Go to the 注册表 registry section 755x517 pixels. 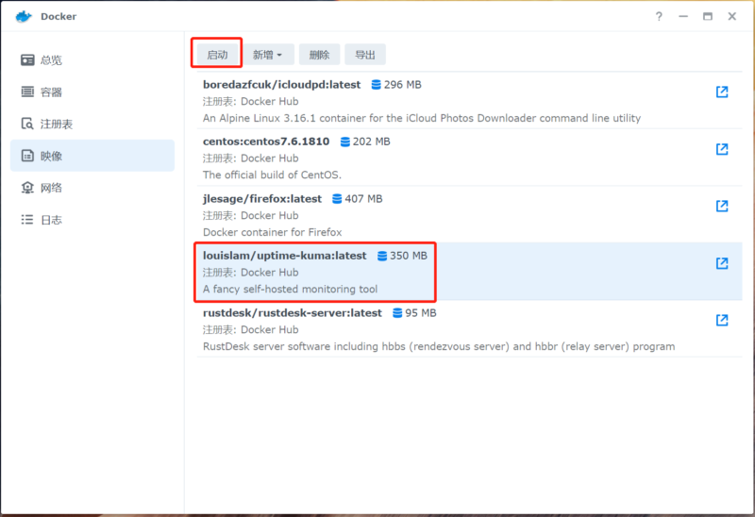(x=92, y=124)
